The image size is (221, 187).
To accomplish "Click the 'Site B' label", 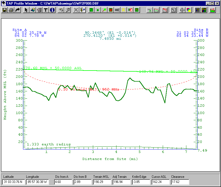I will click(201, 30).
